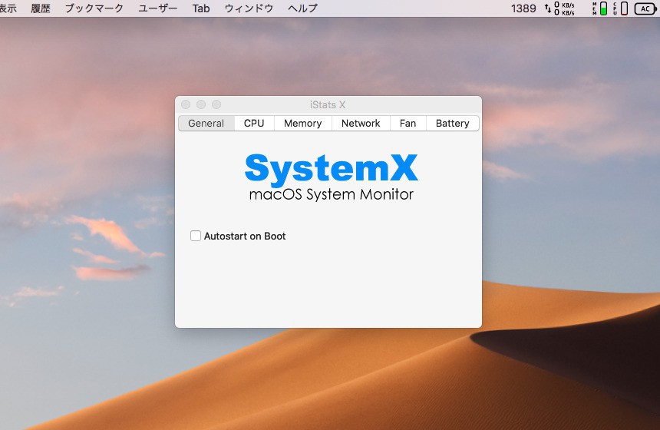Click the iStats X window title
The height and width of the screenshot is (430, 660).
pos(328,105)
